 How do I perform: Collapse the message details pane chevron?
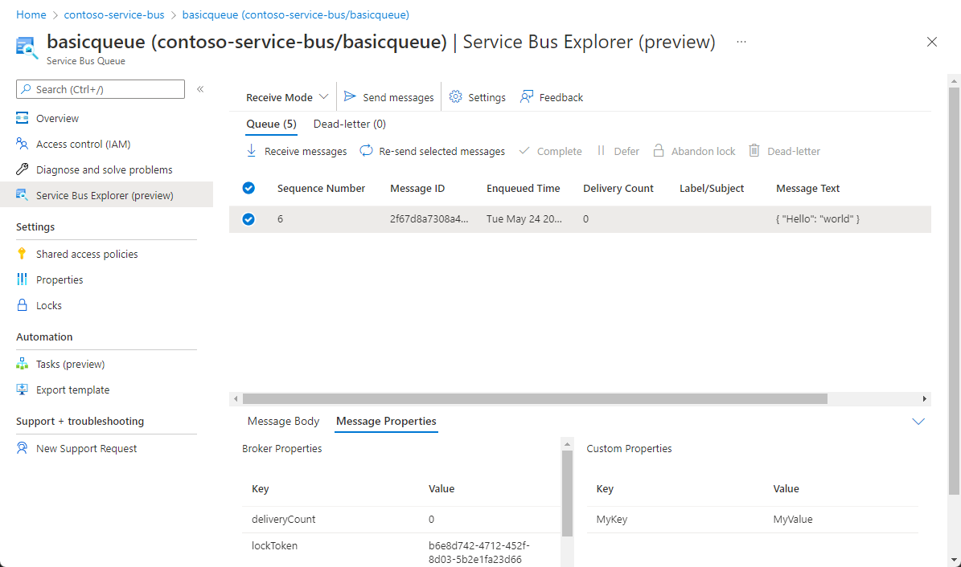pyautogui.click(x=918, y=422)
